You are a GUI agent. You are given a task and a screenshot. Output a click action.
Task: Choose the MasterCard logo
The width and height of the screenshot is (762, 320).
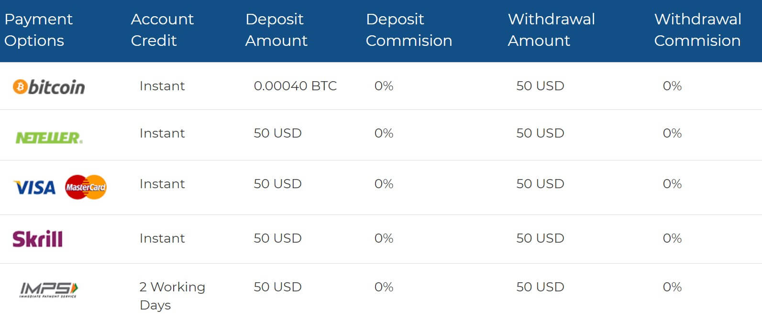86,187
